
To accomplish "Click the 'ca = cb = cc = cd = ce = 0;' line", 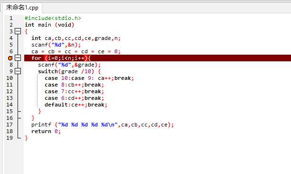I will tap(76, 51).
